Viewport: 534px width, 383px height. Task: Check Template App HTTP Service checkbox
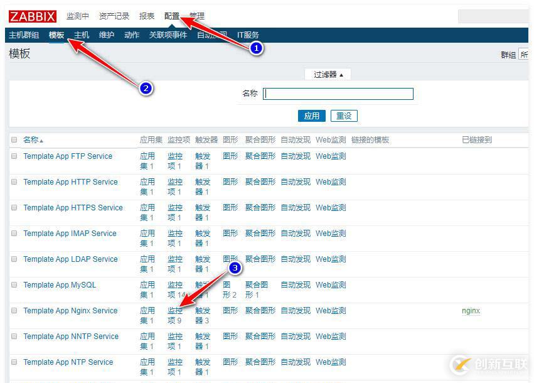[x=14, y=182]
